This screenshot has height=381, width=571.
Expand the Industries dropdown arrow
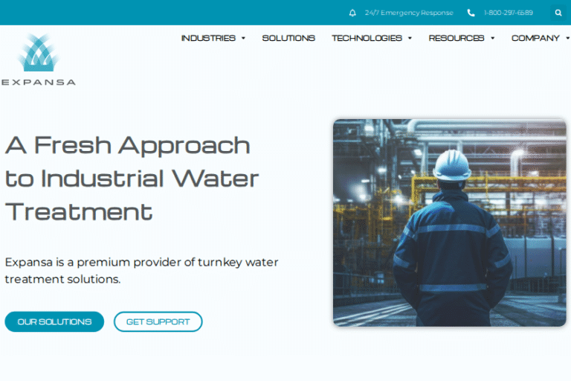243,39
